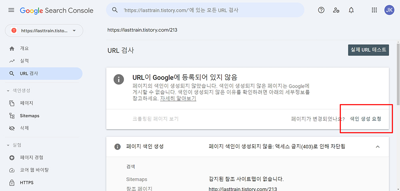This screenshot has height=191, width=400.
Task: Collapse the 실험 sidebar section
Action: (8, 145)
